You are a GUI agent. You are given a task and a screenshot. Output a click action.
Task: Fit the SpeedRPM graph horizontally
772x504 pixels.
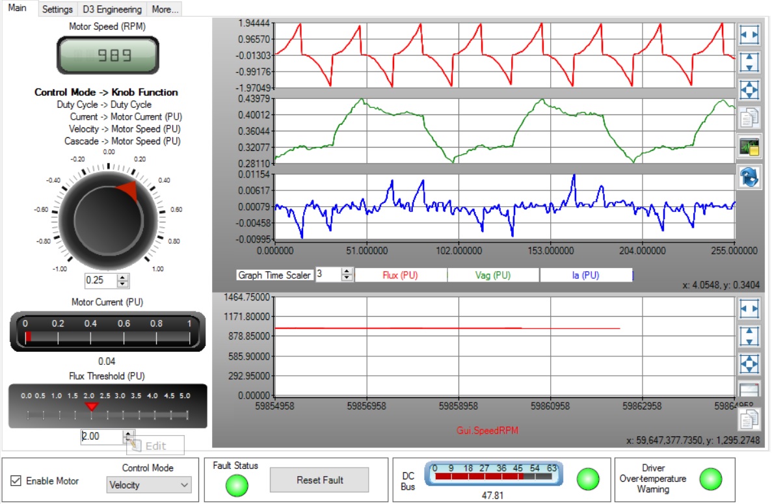pos(749,309)
